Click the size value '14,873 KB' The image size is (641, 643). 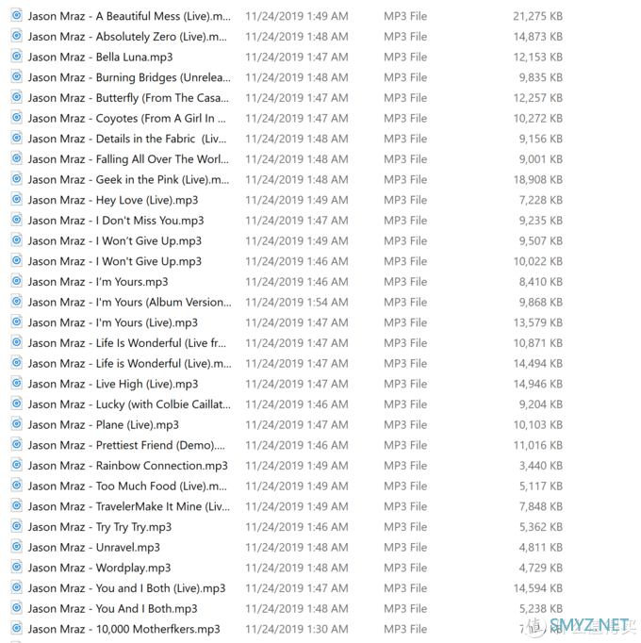(x=537, y=37)
